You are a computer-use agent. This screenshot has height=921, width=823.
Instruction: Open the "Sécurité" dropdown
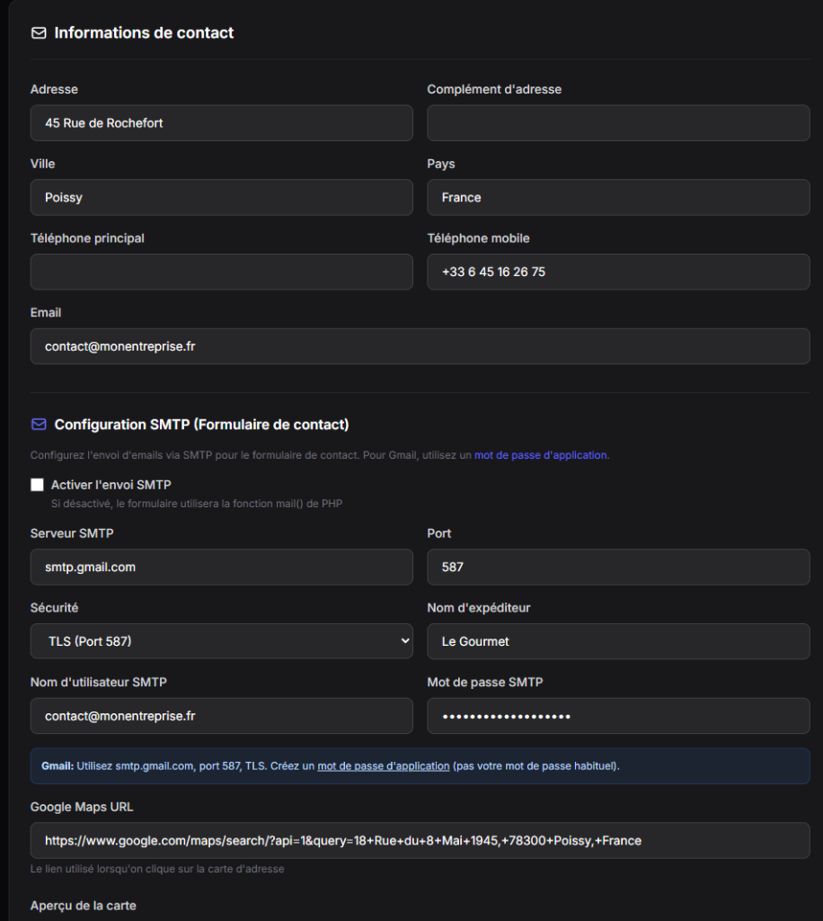pyautogui.click(x=221, y=640)
